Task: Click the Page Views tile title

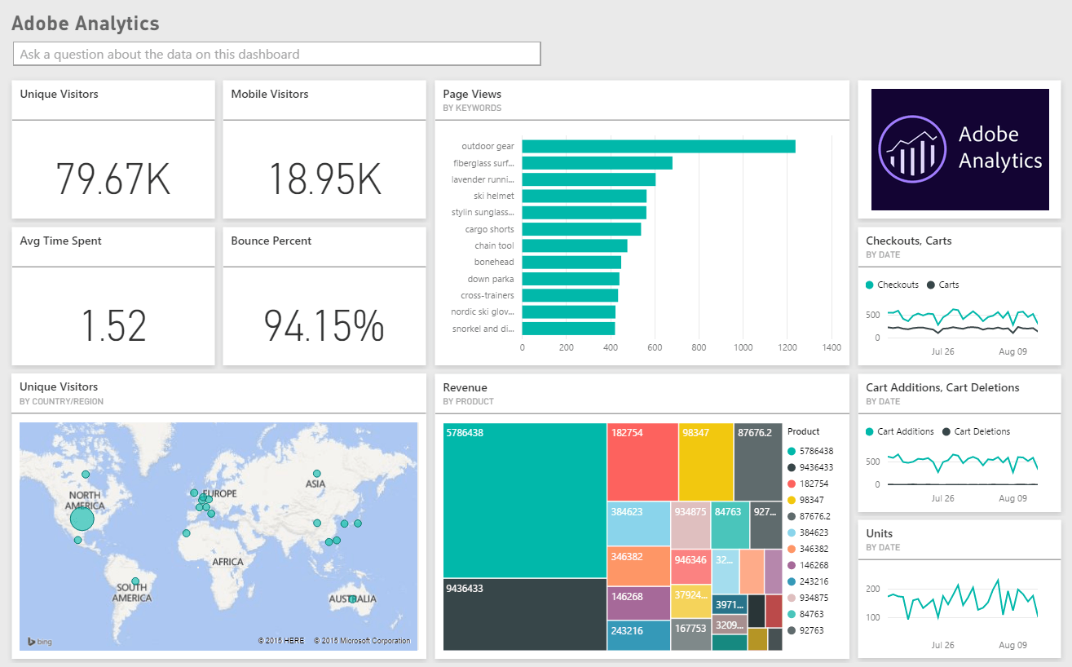Action: (471, 94)
